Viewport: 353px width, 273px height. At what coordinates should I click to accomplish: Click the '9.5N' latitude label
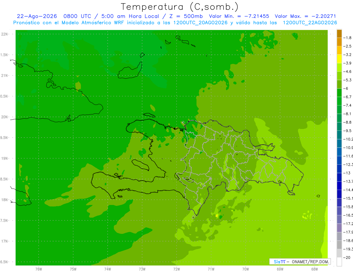[4, 138]
